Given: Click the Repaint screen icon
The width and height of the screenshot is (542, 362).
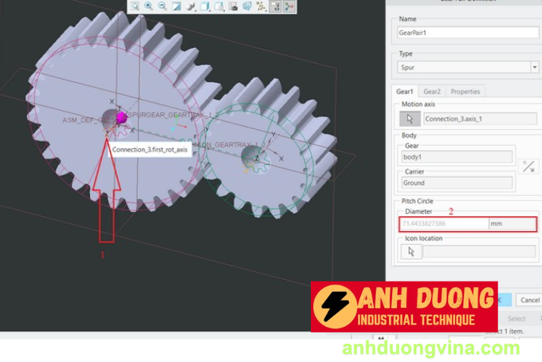Looking at the screenshot, I should [176, 6].
